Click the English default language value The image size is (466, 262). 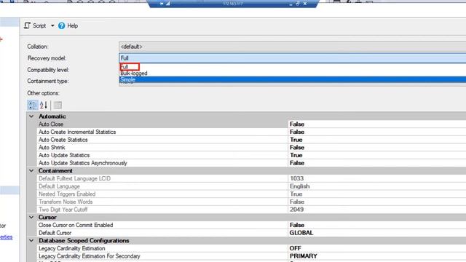click(x=299, y=186)
